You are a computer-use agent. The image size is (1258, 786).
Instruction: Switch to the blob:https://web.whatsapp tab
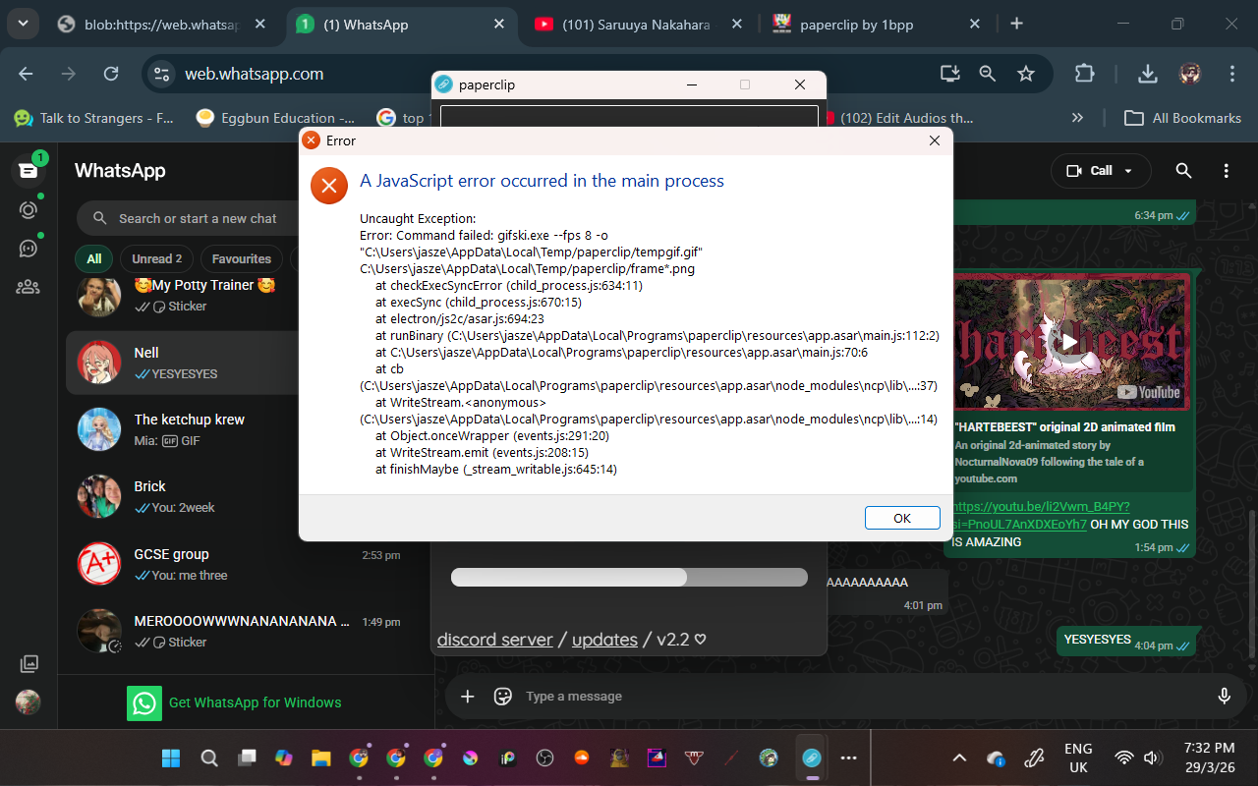coord(163,25)
